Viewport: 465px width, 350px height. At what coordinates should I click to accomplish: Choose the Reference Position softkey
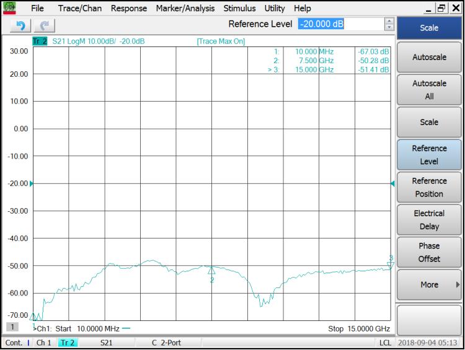pos(429,187)
